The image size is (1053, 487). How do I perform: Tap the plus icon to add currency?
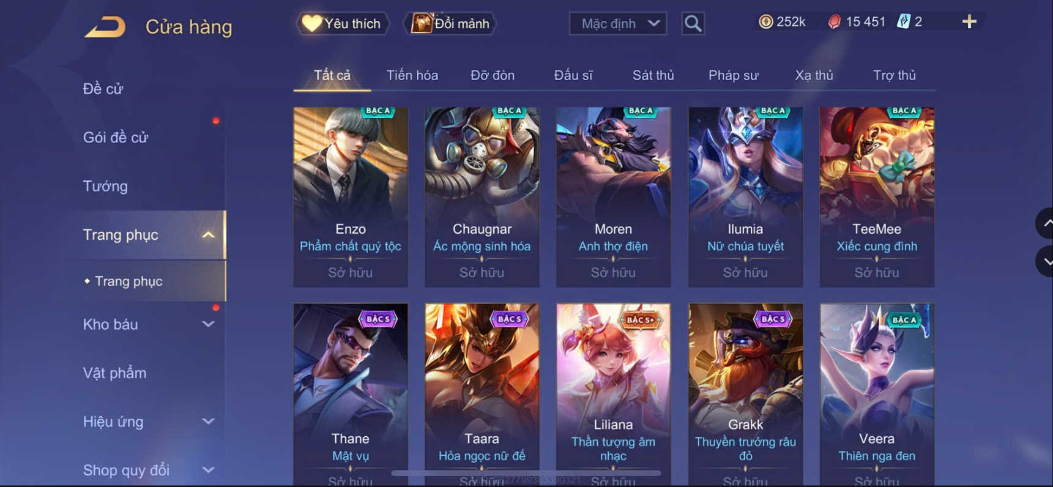(x=969, y=22)
